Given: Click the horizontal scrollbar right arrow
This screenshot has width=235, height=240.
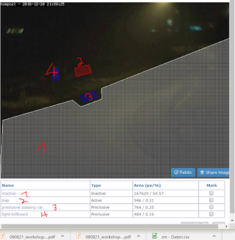Looking at the screenshot, I should tap(227, 226).
